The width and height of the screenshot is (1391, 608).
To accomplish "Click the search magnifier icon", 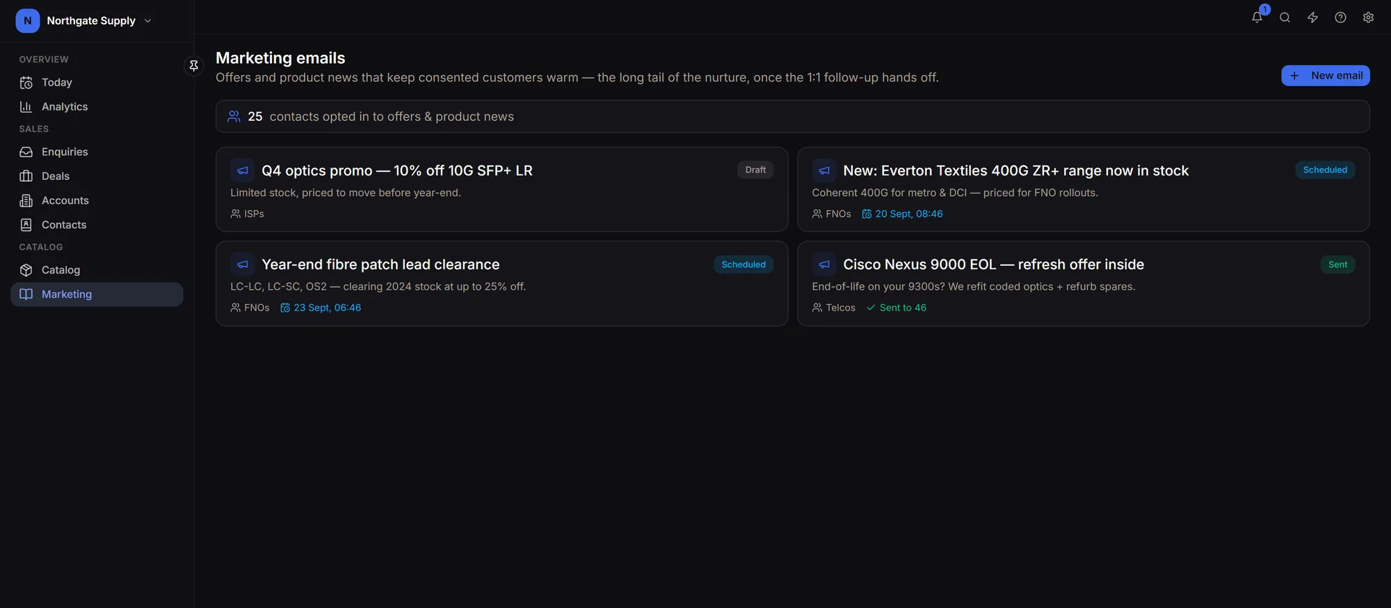I will tap(1285, 17).
